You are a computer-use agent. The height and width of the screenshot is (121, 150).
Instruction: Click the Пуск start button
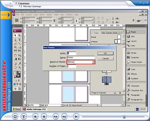pos(16,109)
